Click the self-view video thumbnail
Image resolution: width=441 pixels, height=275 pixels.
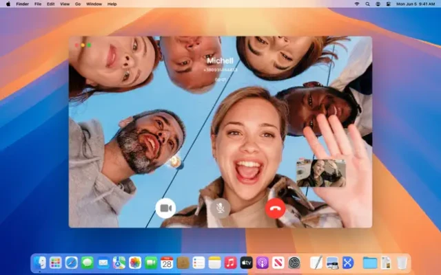tap(321, 173)
